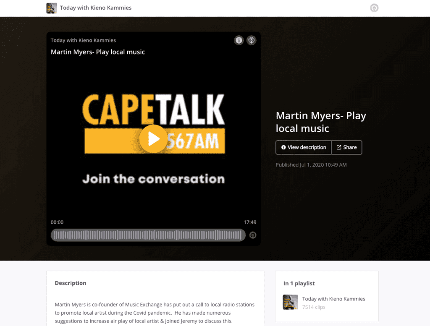The image size is (430, 326).
Task: Click the 00:00 elapsed time label
Action: [57, 222]
